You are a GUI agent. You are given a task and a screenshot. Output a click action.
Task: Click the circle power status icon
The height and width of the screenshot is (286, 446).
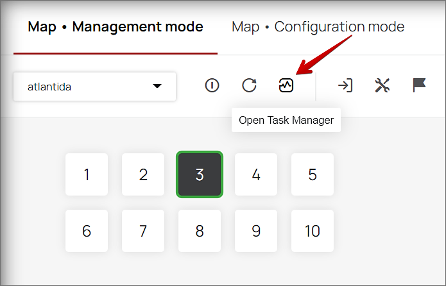click(x=212, y=85)
